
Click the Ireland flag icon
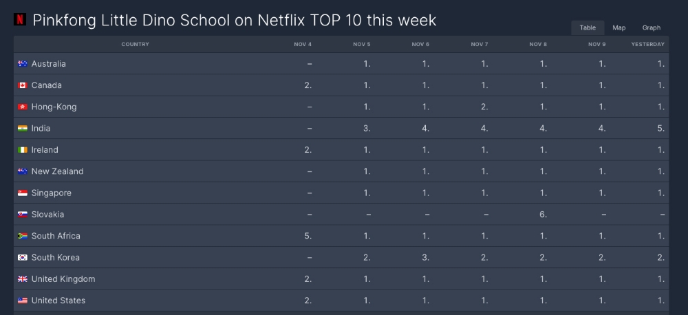pos(22,150)
